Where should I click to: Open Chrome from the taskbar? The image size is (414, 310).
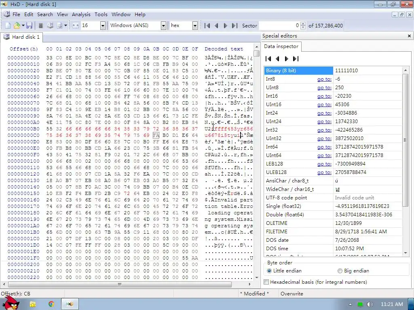click(x=51, y=304)
